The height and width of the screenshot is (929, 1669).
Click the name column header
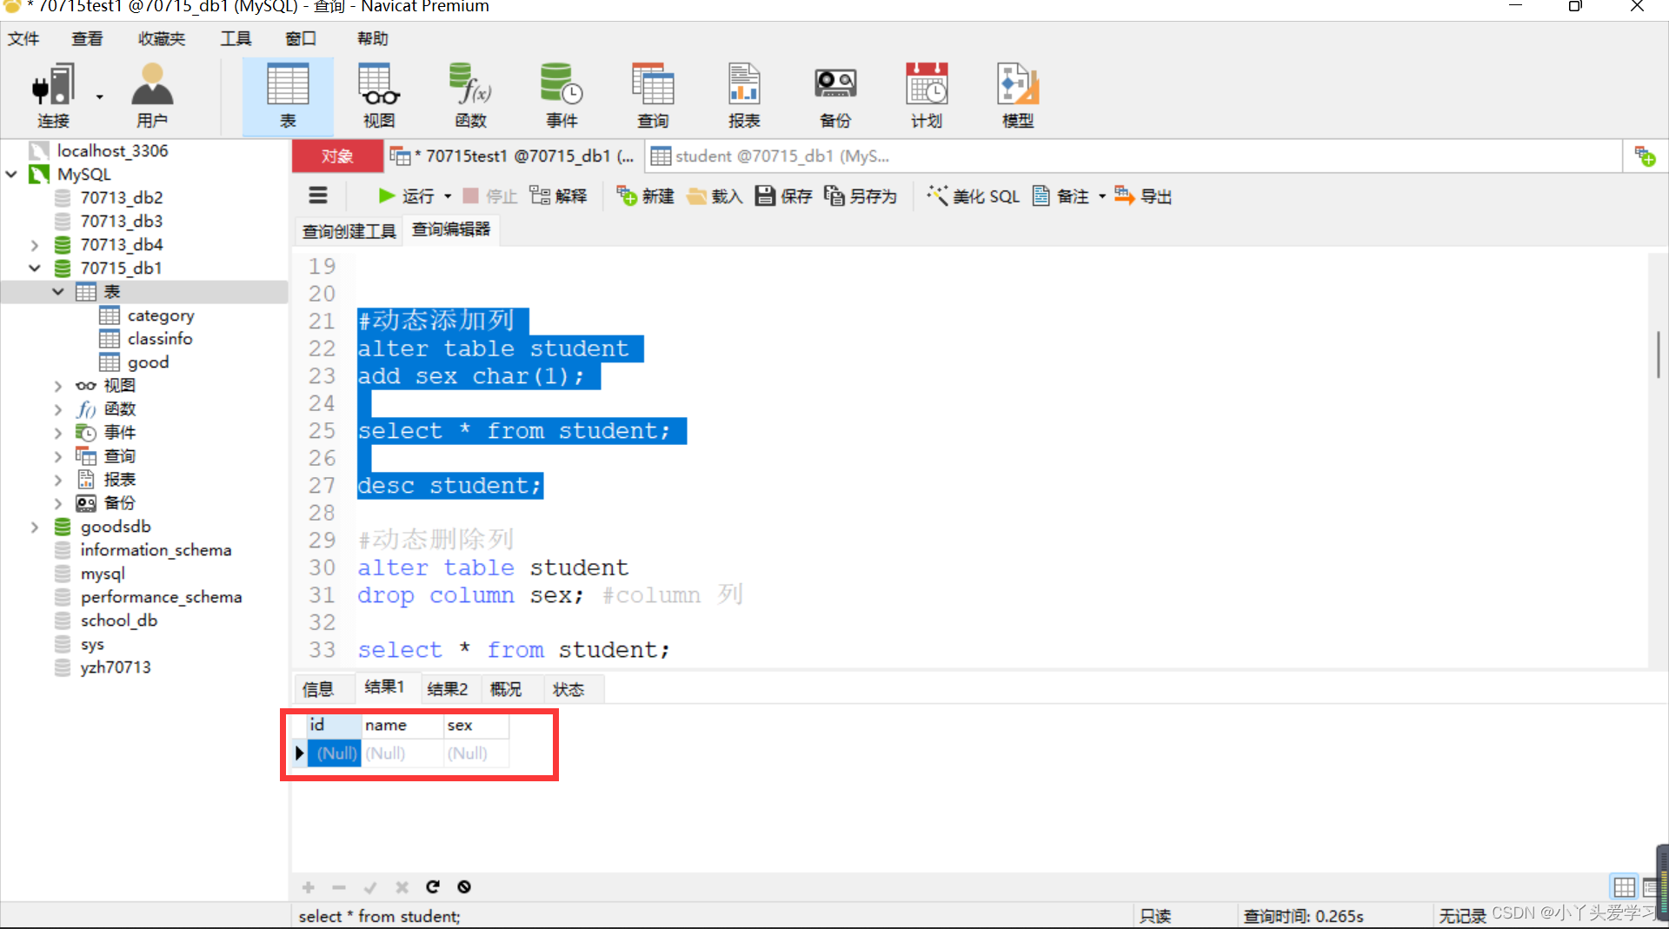402,725
